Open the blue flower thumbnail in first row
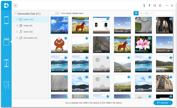The image size is (177, 108). pyautogui.click(x=59, y=25)
